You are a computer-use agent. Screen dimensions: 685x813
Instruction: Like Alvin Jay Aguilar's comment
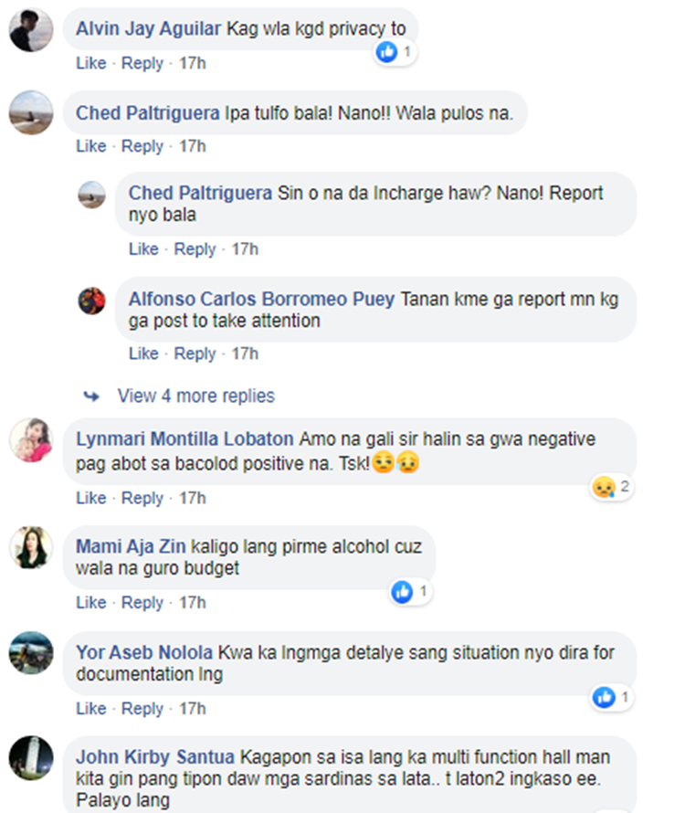tap(90, 63)
